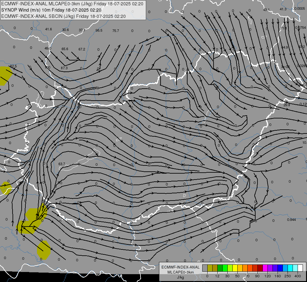This screenshot has height=282, width=307.
Task: Select the medium red legend swatch before 90
Action: point(255,268)
